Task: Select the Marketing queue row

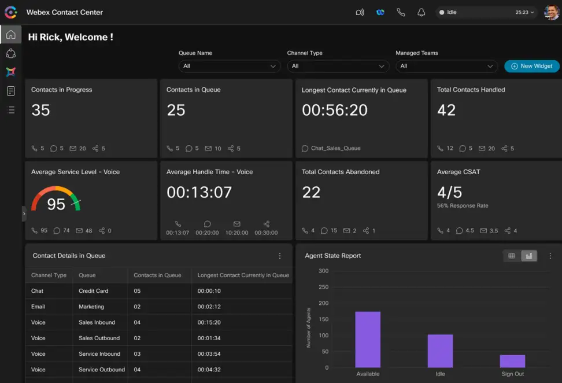Action: click(159, 307)
